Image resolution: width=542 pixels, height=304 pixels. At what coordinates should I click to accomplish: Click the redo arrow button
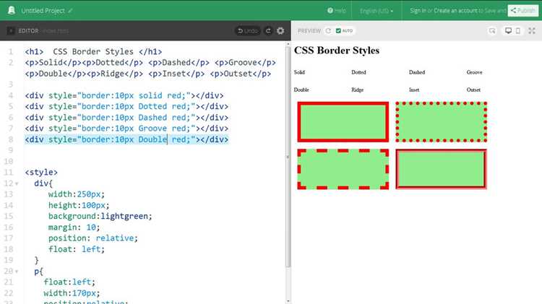click(268, 31)
